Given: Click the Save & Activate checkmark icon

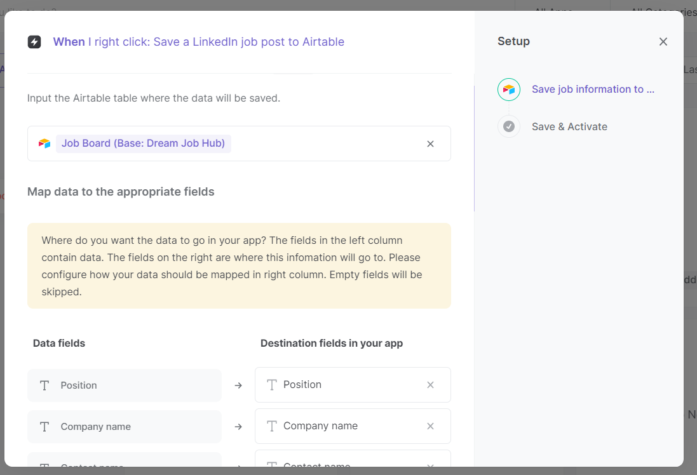Looking at the screenshot, I should (x=509, y=126).
